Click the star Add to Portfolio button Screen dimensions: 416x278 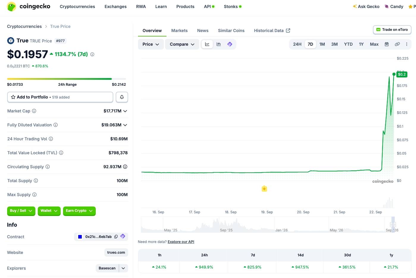click(60, 97)
